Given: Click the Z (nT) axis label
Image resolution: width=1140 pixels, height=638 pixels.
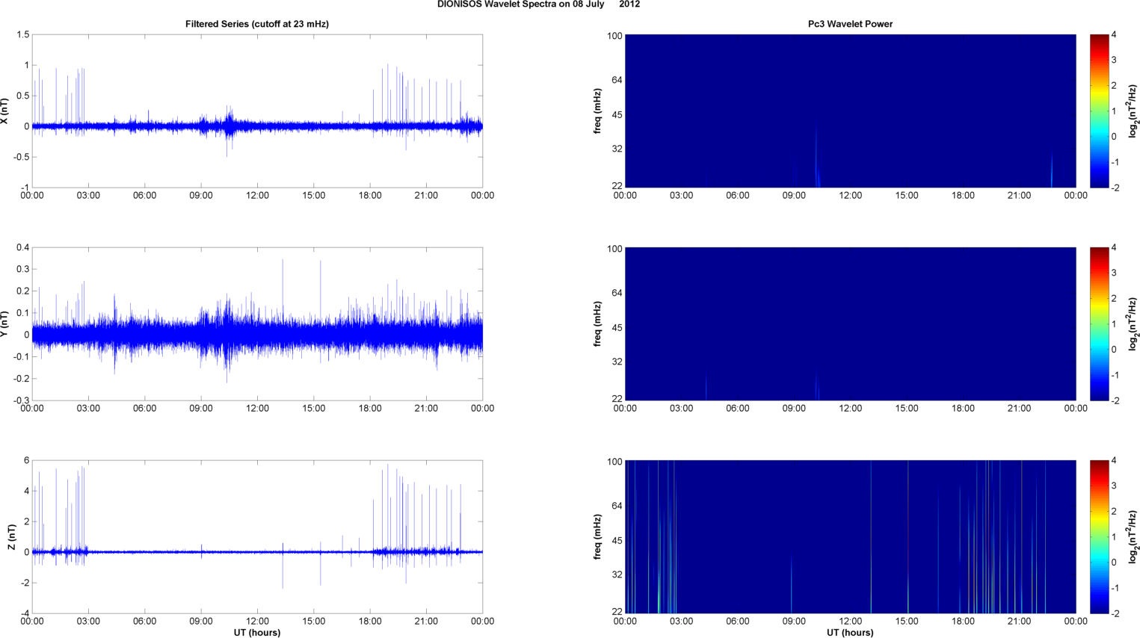Looking at the screenshot, I should click(12, 537).
